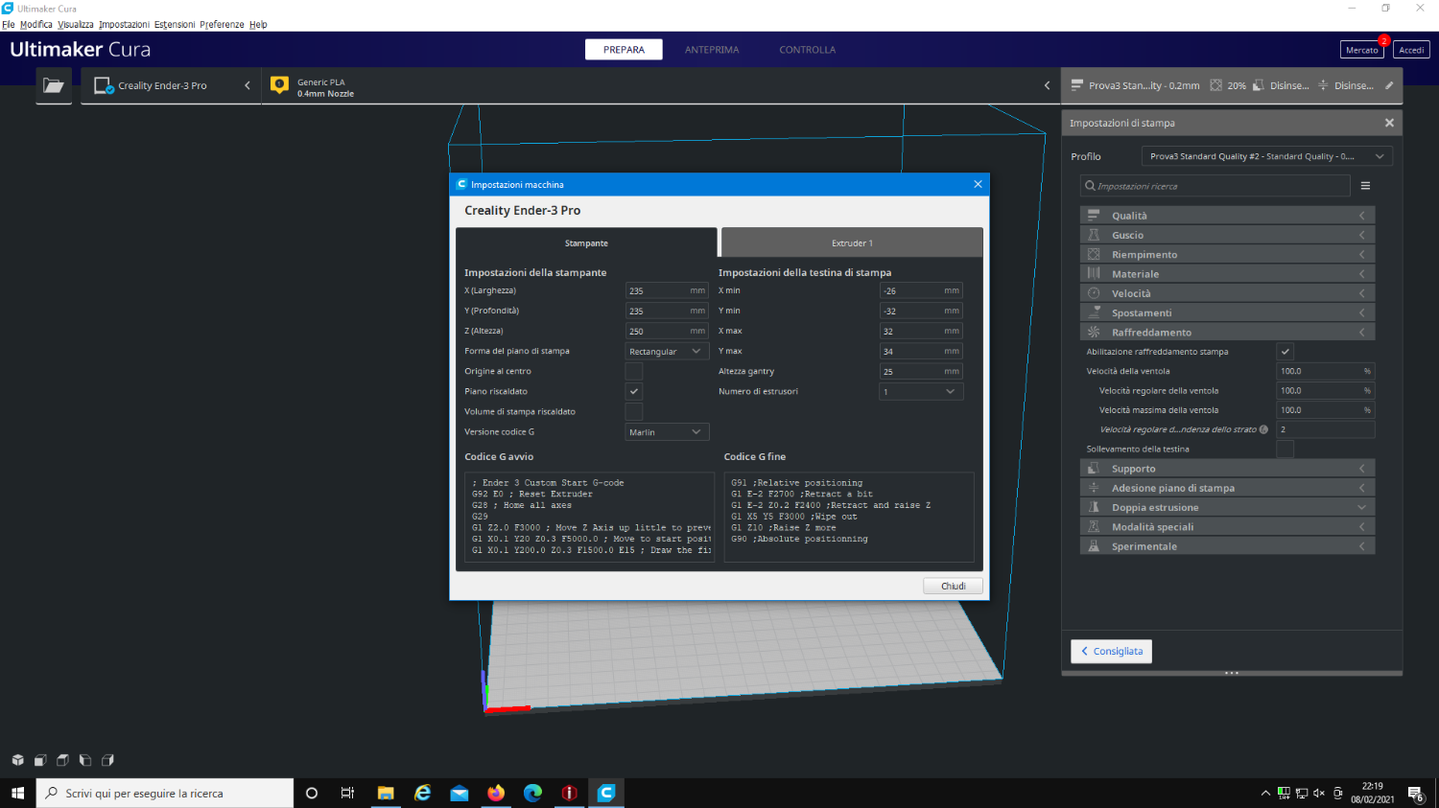The image size is (1439, 808).
Task: Toggle Origine al centro checkbox
Action: pos(634,371)
